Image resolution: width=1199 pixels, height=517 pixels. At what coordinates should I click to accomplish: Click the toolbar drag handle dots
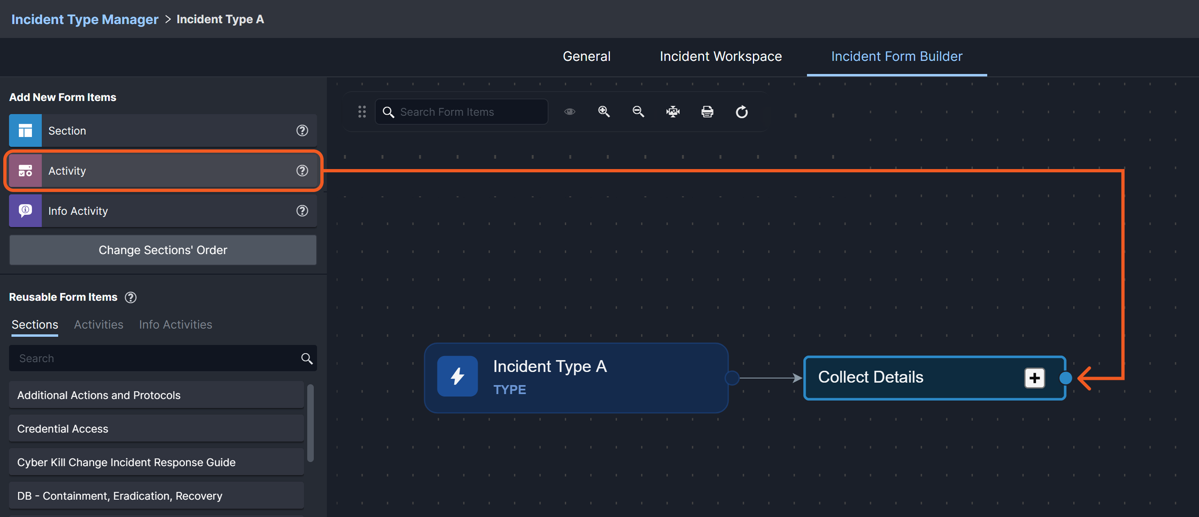tap(362, 112)
